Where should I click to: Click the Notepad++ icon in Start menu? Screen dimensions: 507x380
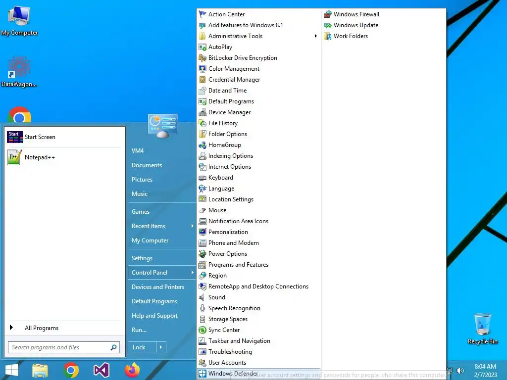click(x=14, y=157)
